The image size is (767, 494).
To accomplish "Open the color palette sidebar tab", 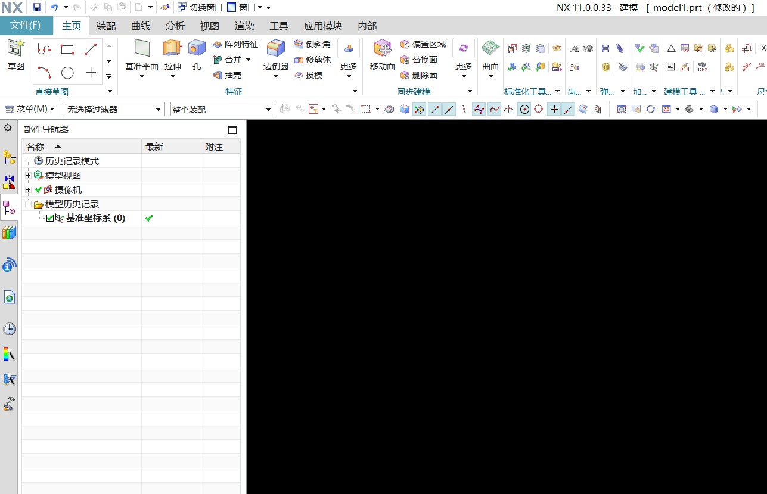I will tap(9, 355).
